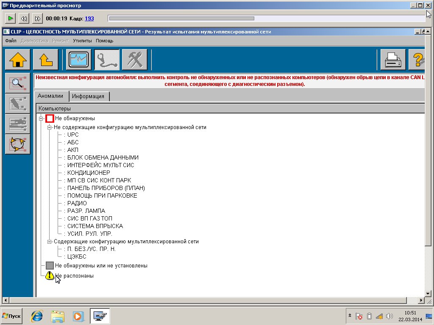The width and height of the screenshot is (434, 325).
Task: Open the diagnostic monitor graph icon
Action: 79,59
